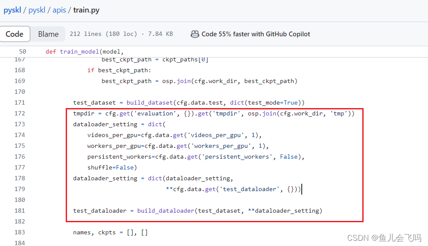Select line number 177

(x=19, y=167)
